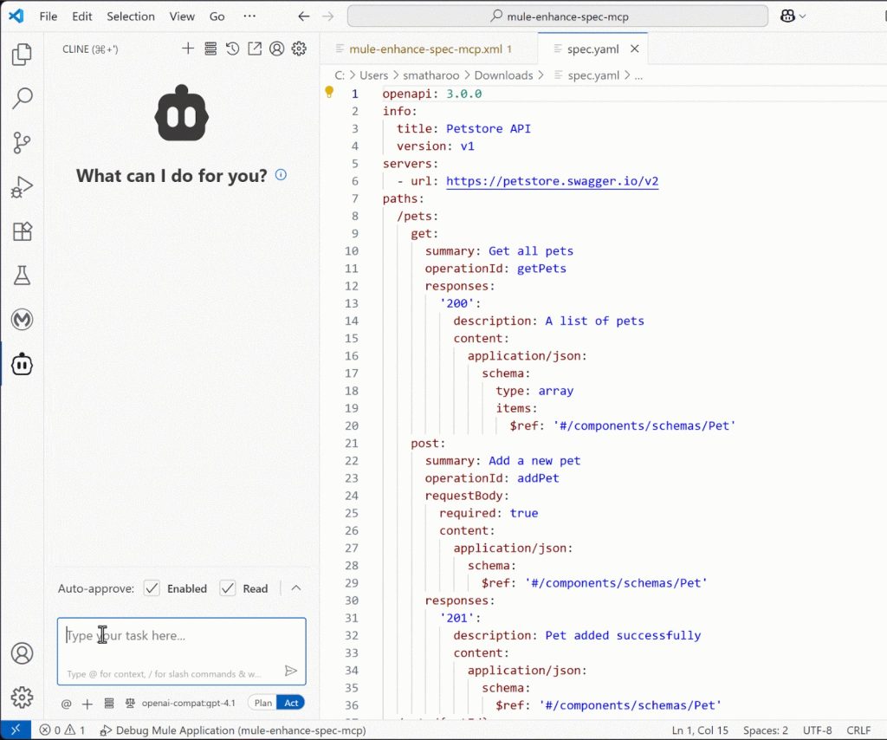The width and height of the screenshot is (887, 740).
Task: Start a new Cline task with plus icon
Action: 188,49
